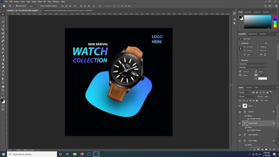Filter layers by type layers (T)
This screenshot has height=157, width=279.
pyautogui.click(x=260, y=92)
